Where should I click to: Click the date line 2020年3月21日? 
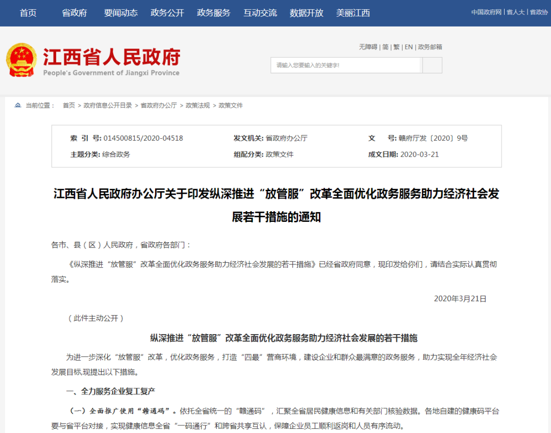coord(460,299)
